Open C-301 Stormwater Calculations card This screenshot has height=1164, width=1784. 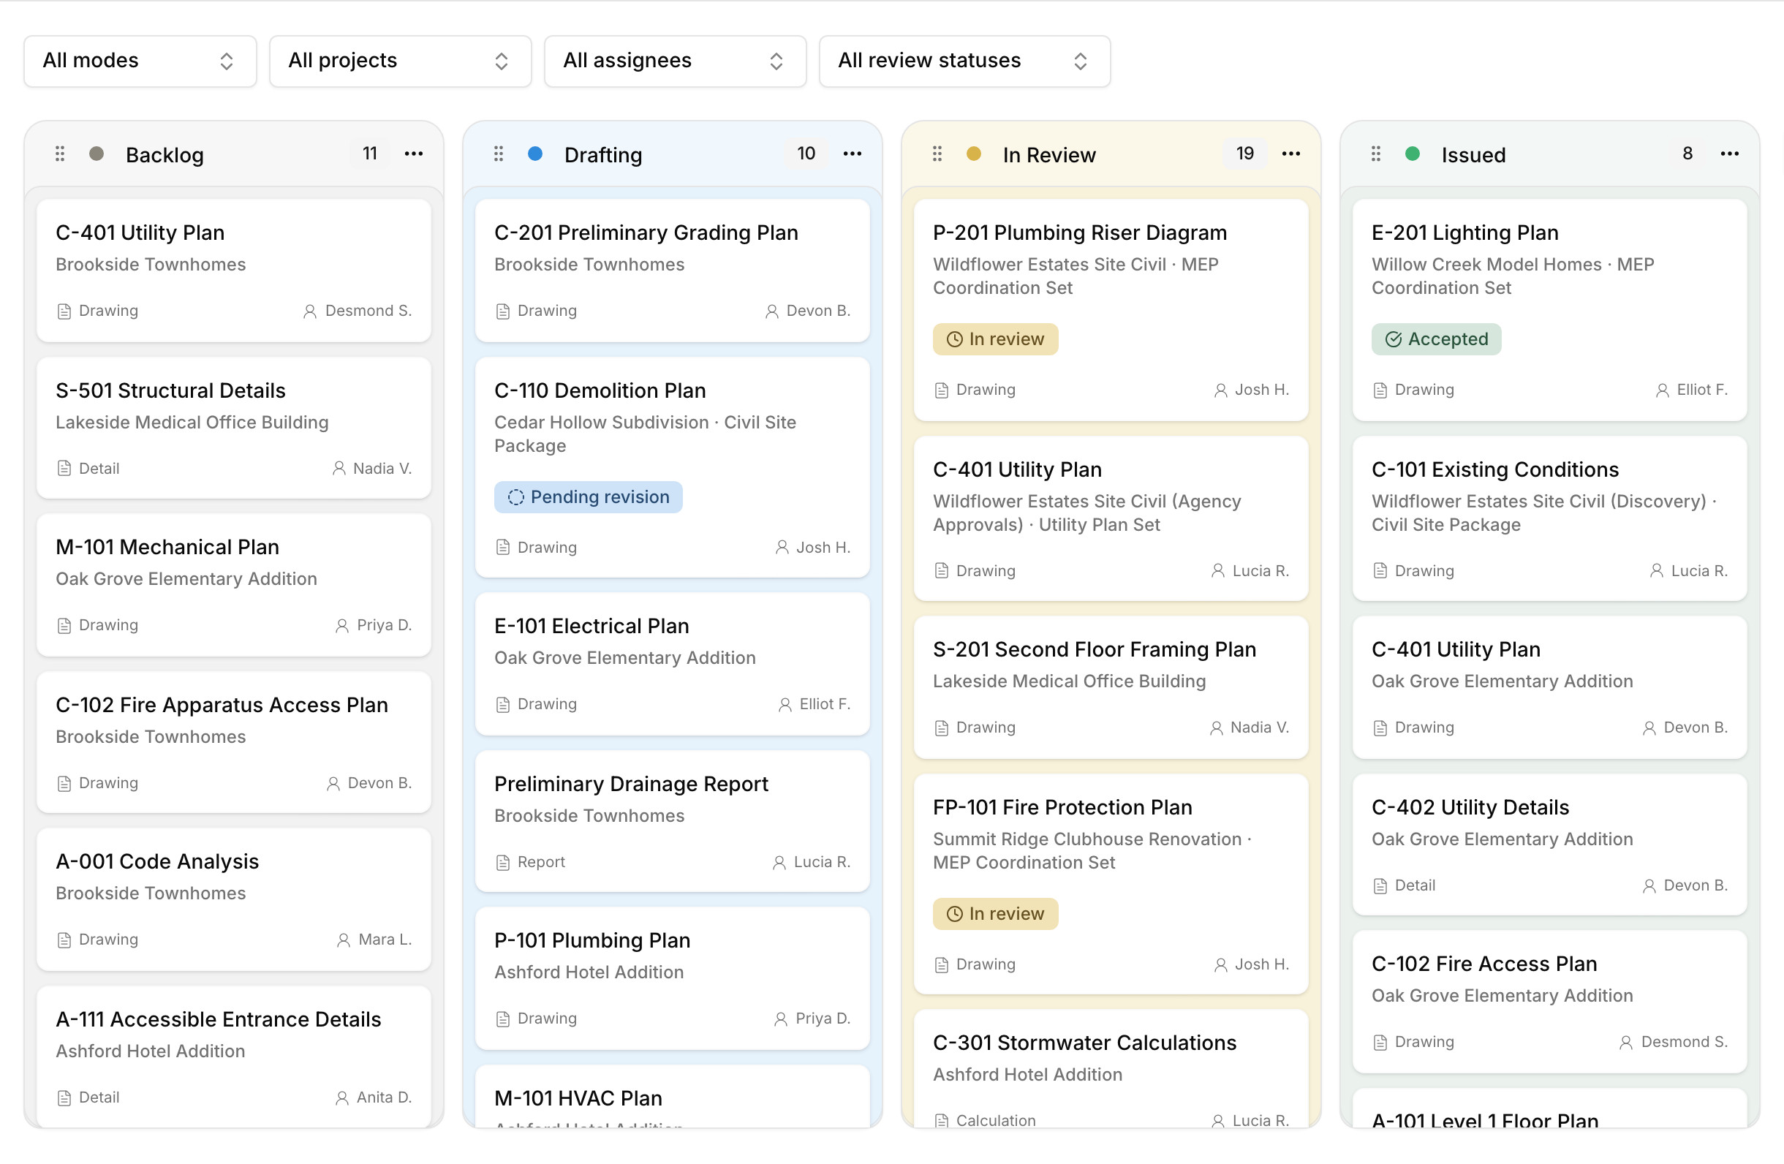pyautogui.click(x=1111, y=1069)
